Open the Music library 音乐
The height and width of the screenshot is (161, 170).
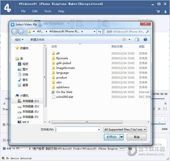[x=23, y=80]
